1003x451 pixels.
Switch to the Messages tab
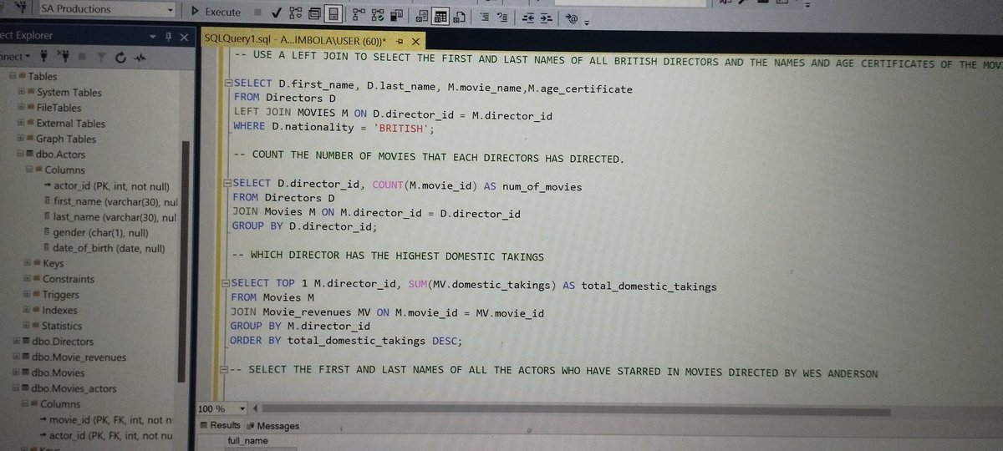click(272, 426)
